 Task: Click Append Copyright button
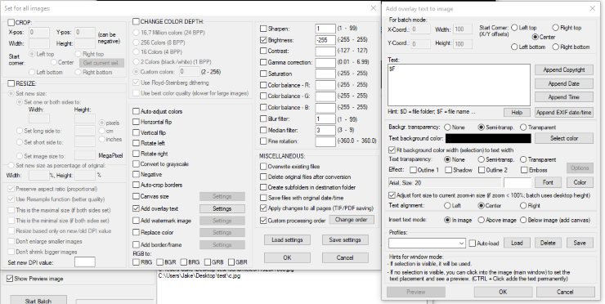point(564,69)
